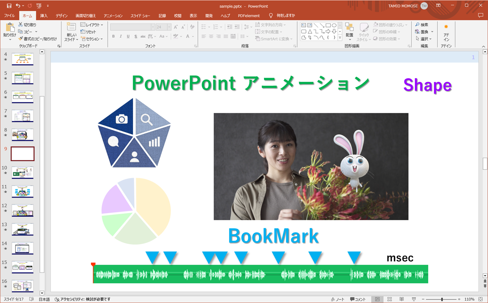Redo with the circular arrow icon
Image resolution: width=488 pixels, height=303 pixels.
coord(30,6)
